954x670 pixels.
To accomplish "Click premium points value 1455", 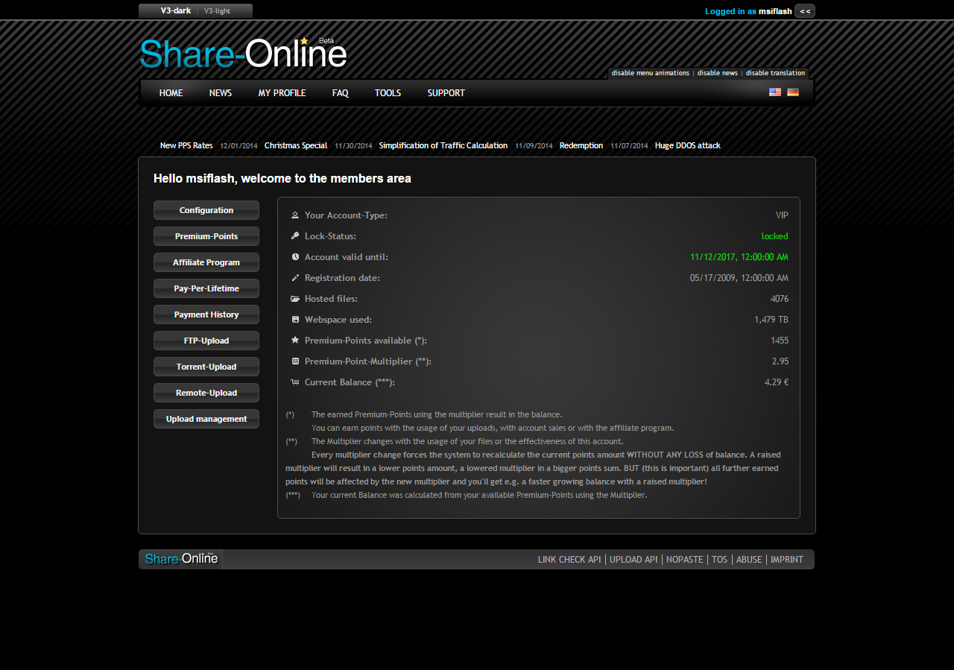I will [780, 341].
